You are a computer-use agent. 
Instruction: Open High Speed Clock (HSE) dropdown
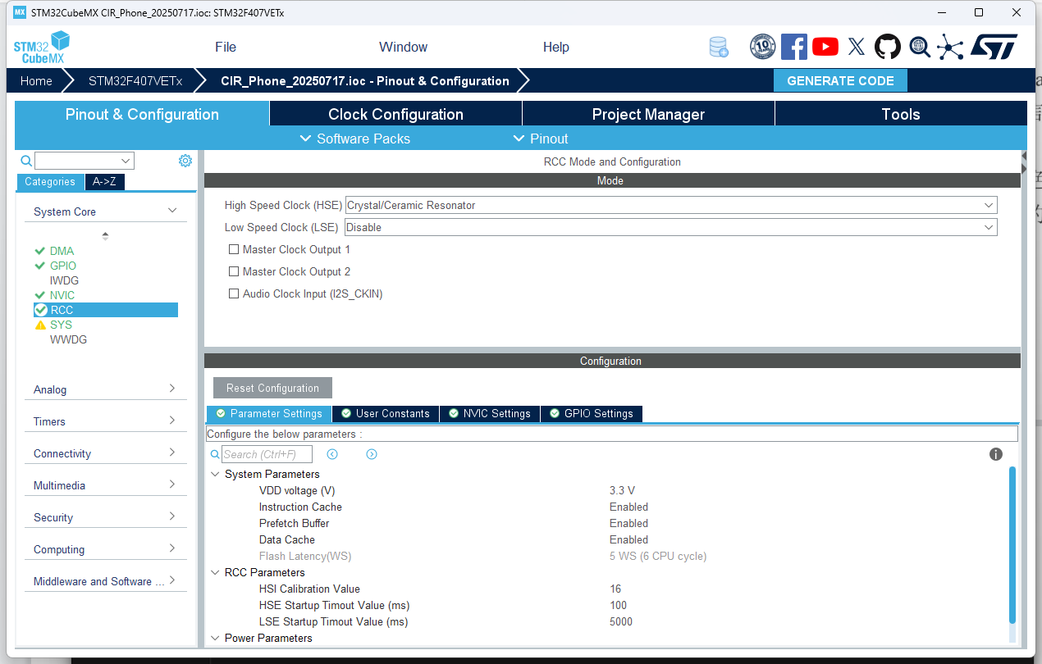click(671, 205)
